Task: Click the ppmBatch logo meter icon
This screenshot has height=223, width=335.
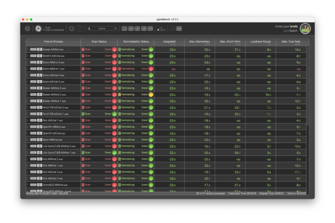Action: coord(306,29)
